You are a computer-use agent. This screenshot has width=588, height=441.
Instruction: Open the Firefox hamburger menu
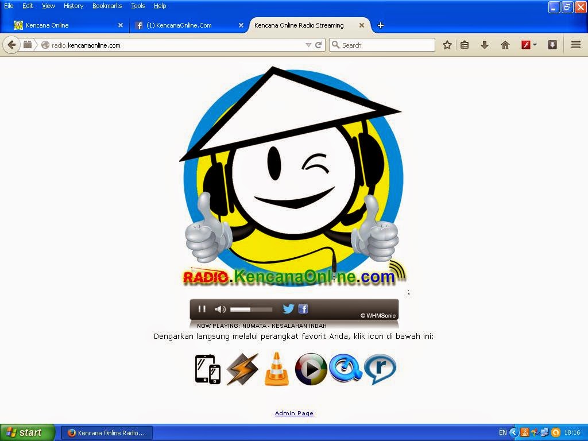(576, 45)
